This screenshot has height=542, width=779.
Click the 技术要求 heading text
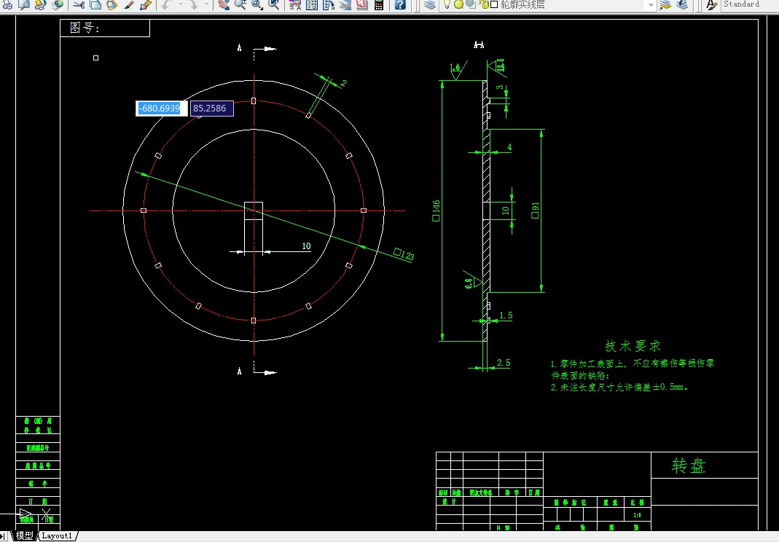tap(633, 346)
